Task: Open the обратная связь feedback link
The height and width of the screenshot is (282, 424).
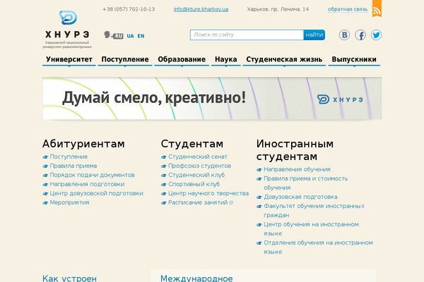Action: point(348,9)
